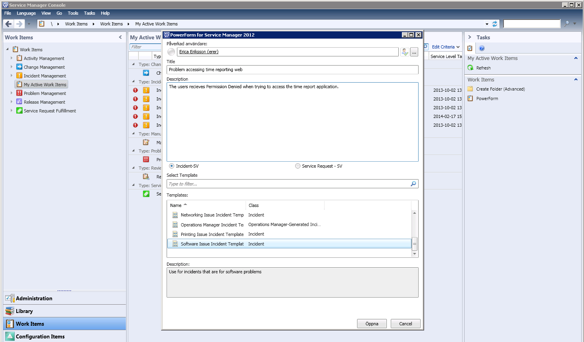Click the Description text area
Viewport: 584px width, 342px height.
point(292,122)
